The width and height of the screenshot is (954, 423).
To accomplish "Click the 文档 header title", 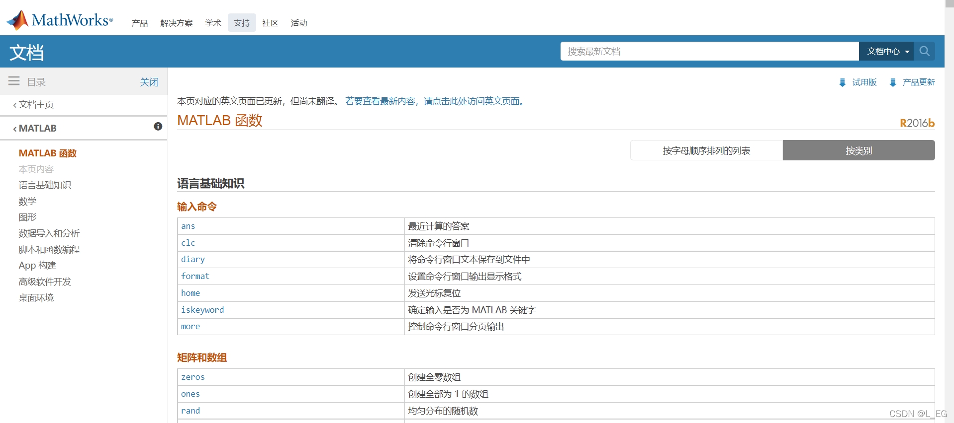I will (x=27, y=52).
